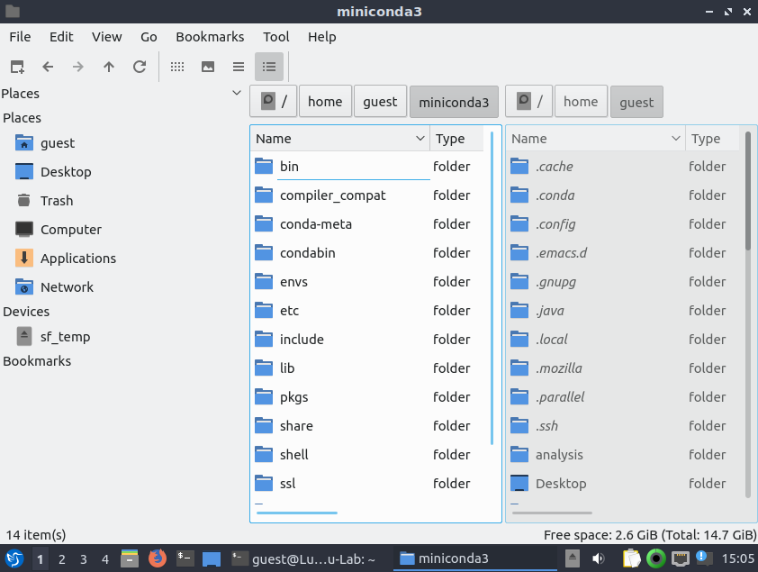Switch to thumbnail view mode
Image resolution: width=758 pixels, height=572 pixels.
[208, 67]
